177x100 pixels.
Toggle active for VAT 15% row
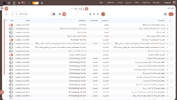tap(11, 25)
